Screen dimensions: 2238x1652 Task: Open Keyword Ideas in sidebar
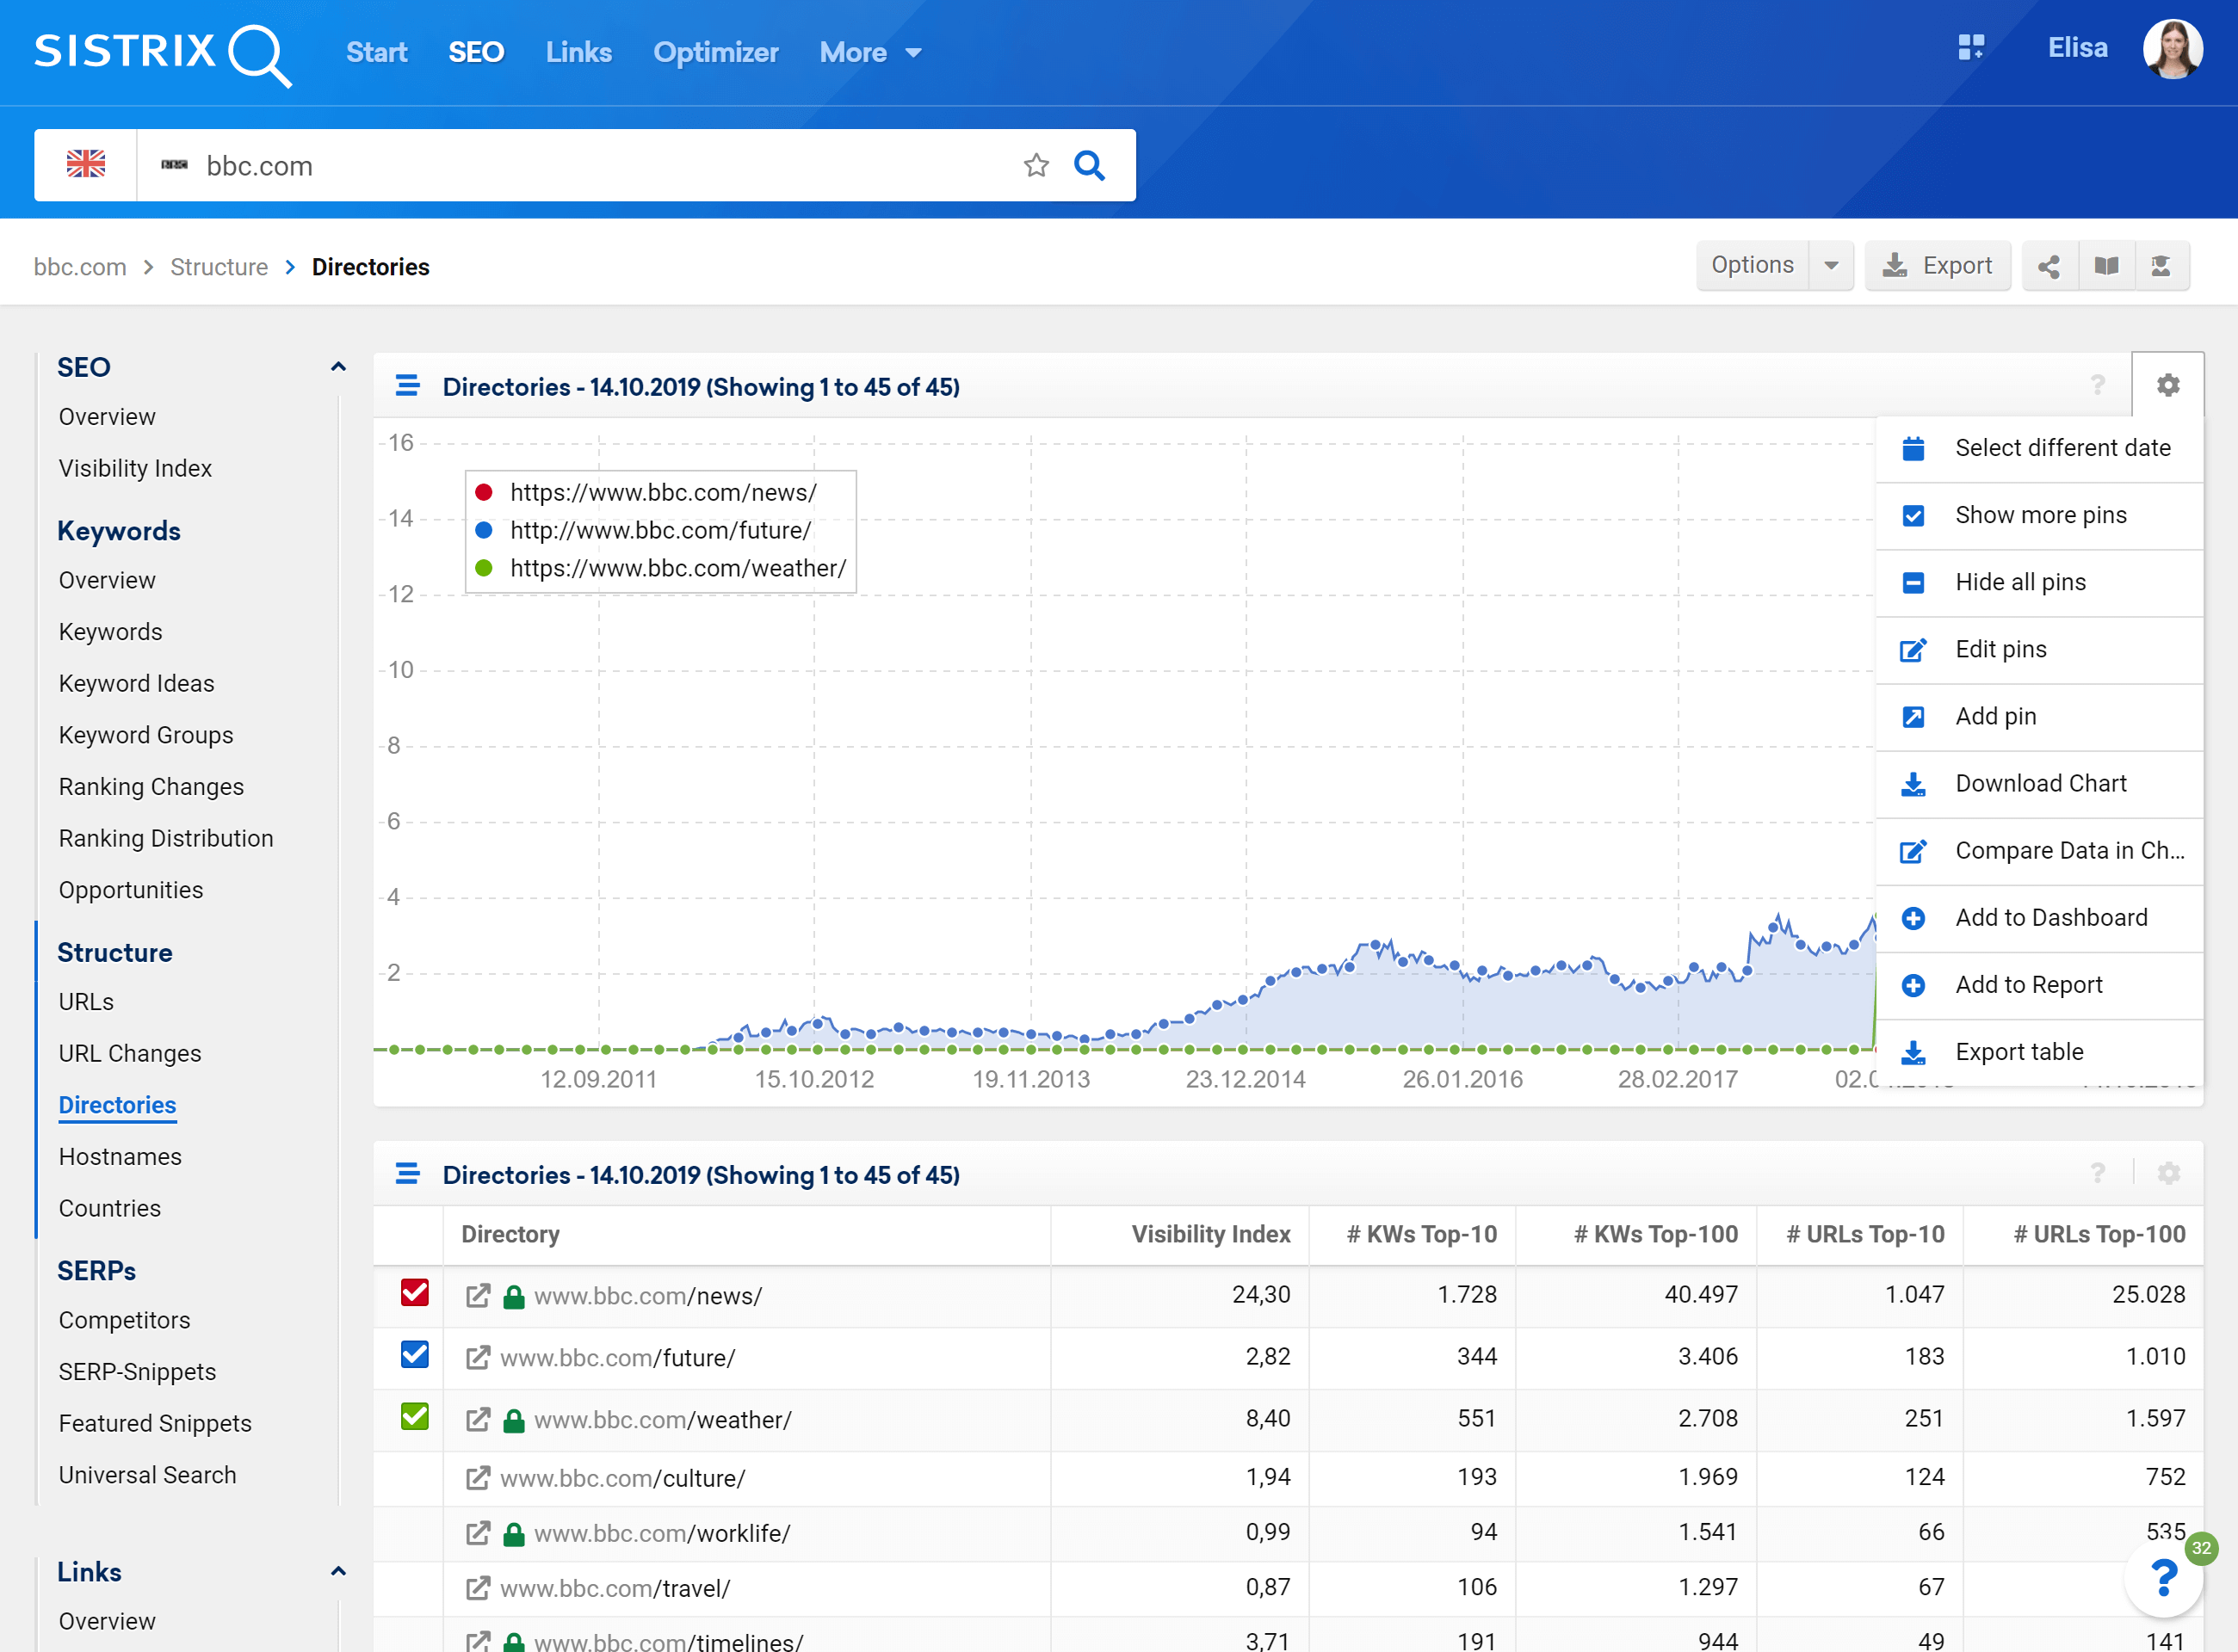coord(136,683)
